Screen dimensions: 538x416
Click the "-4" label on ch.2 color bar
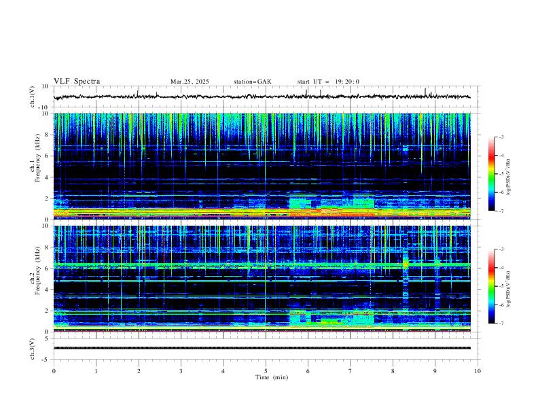[501, 268]
